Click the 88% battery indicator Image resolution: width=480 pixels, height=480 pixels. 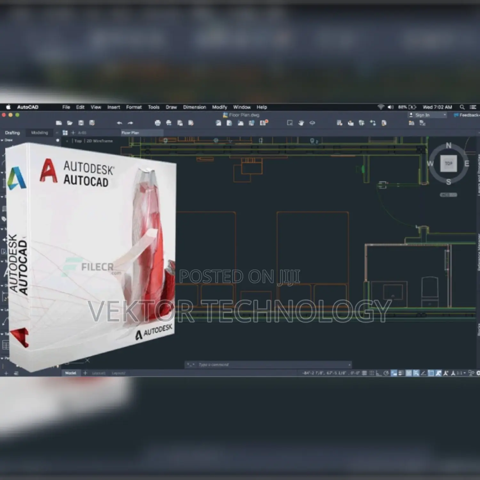point(407,107)
